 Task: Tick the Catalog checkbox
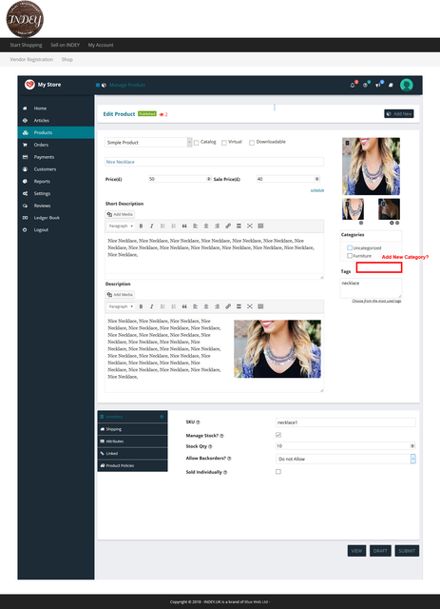click(197, 143)
